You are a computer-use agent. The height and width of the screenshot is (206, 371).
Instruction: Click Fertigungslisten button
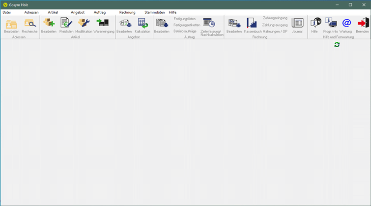[x=185, y=19]
